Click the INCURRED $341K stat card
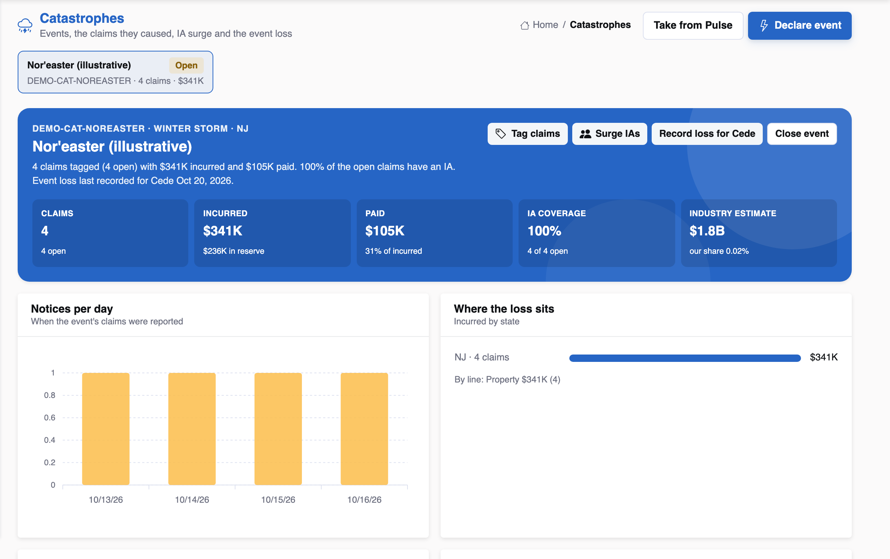890x559 pixels. click(x=272, y=233)
